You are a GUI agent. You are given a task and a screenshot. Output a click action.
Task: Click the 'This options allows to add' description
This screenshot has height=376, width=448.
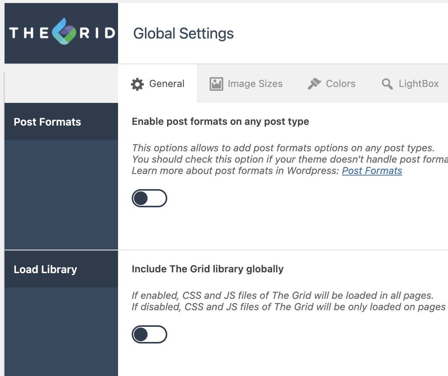283,148
